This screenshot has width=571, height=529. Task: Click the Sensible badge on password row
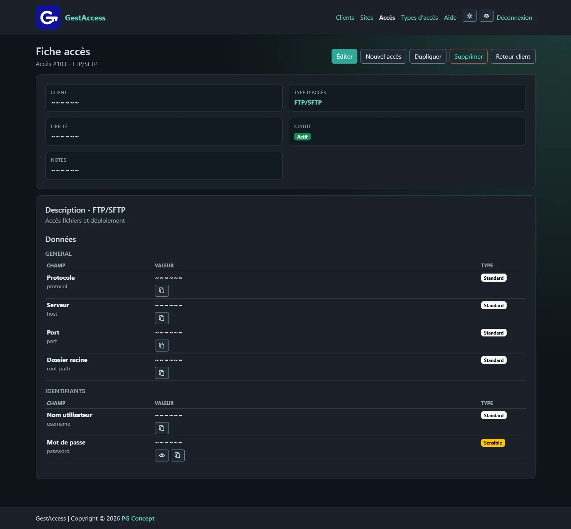tap(493, 443)
